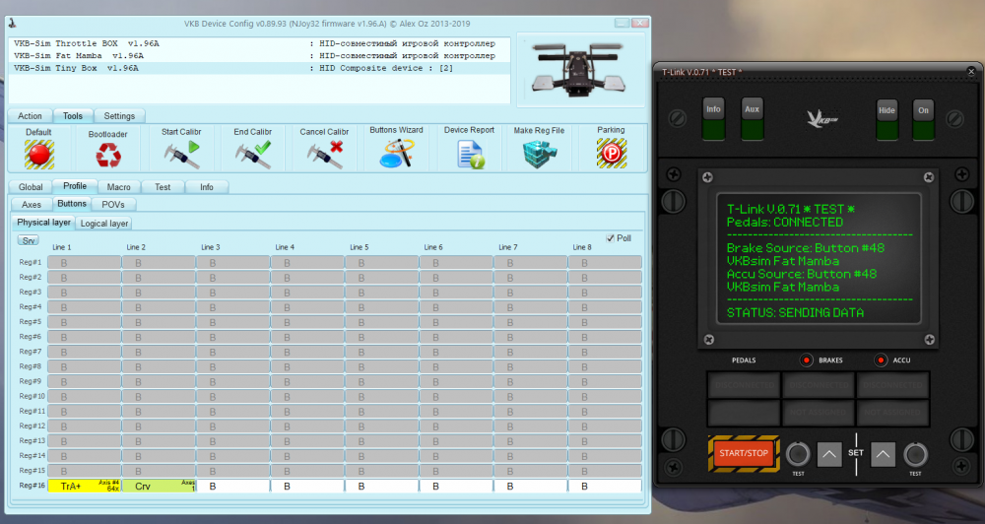Click the up arrow left of SET
The height and width of the screenshot is (524, 985).
click(829, 454)
